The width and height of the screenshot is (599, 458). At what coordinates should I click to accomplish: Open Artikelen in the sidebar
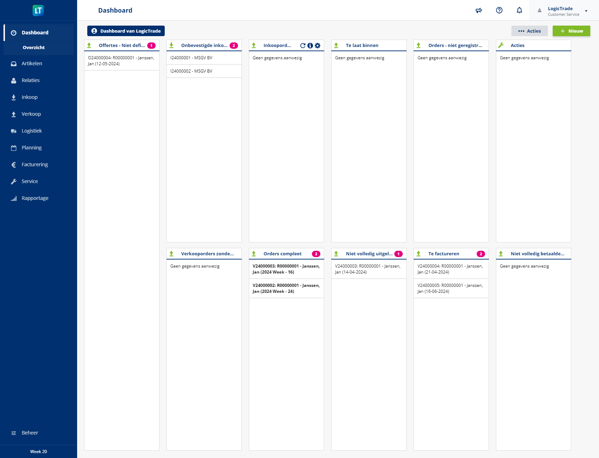coord(39,63)
